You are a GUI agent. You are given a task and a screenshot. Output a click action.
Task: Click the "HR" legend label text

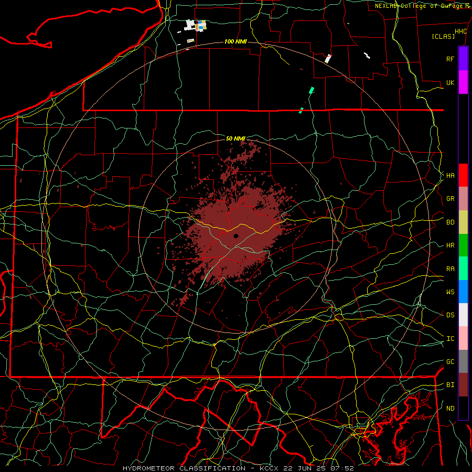coord(450,245)
